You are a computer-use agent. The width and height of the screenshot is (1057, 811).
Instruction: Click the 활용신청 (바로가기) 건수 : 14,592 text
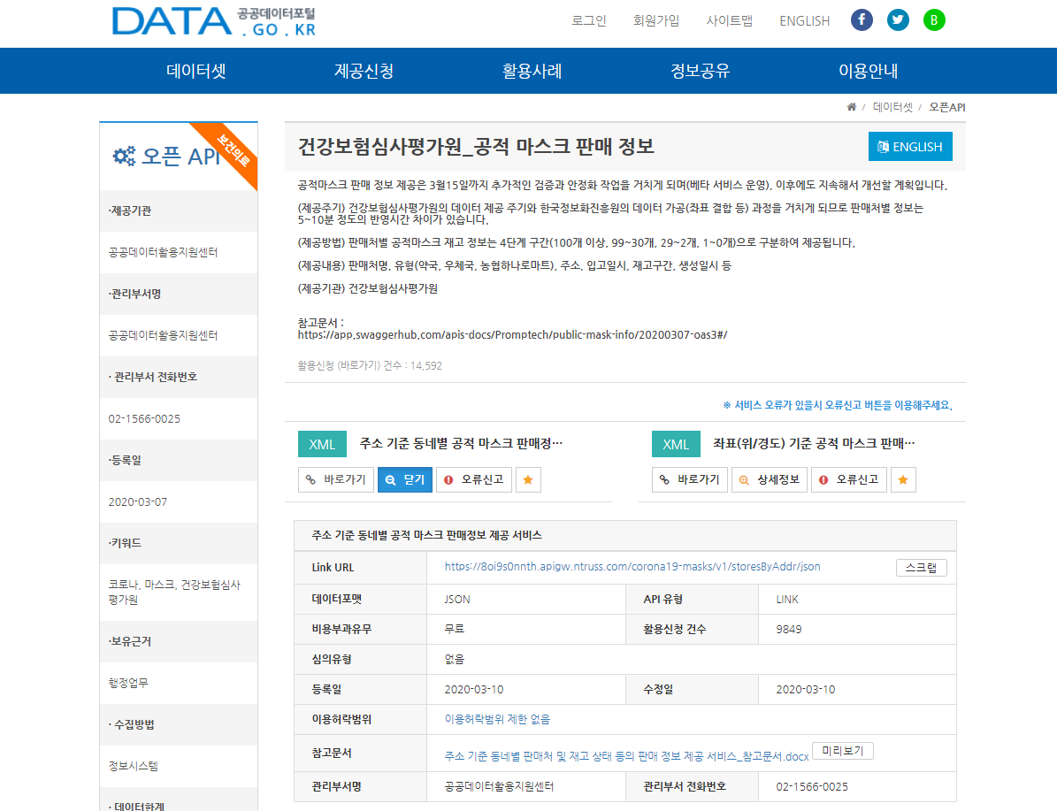point(370,365)
